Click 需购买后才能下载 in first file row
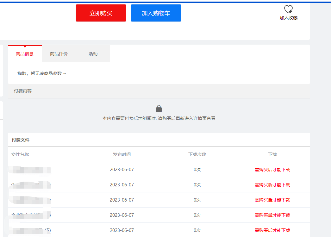The height and width of the screenshot is (237, 331). tap(272, 170)
